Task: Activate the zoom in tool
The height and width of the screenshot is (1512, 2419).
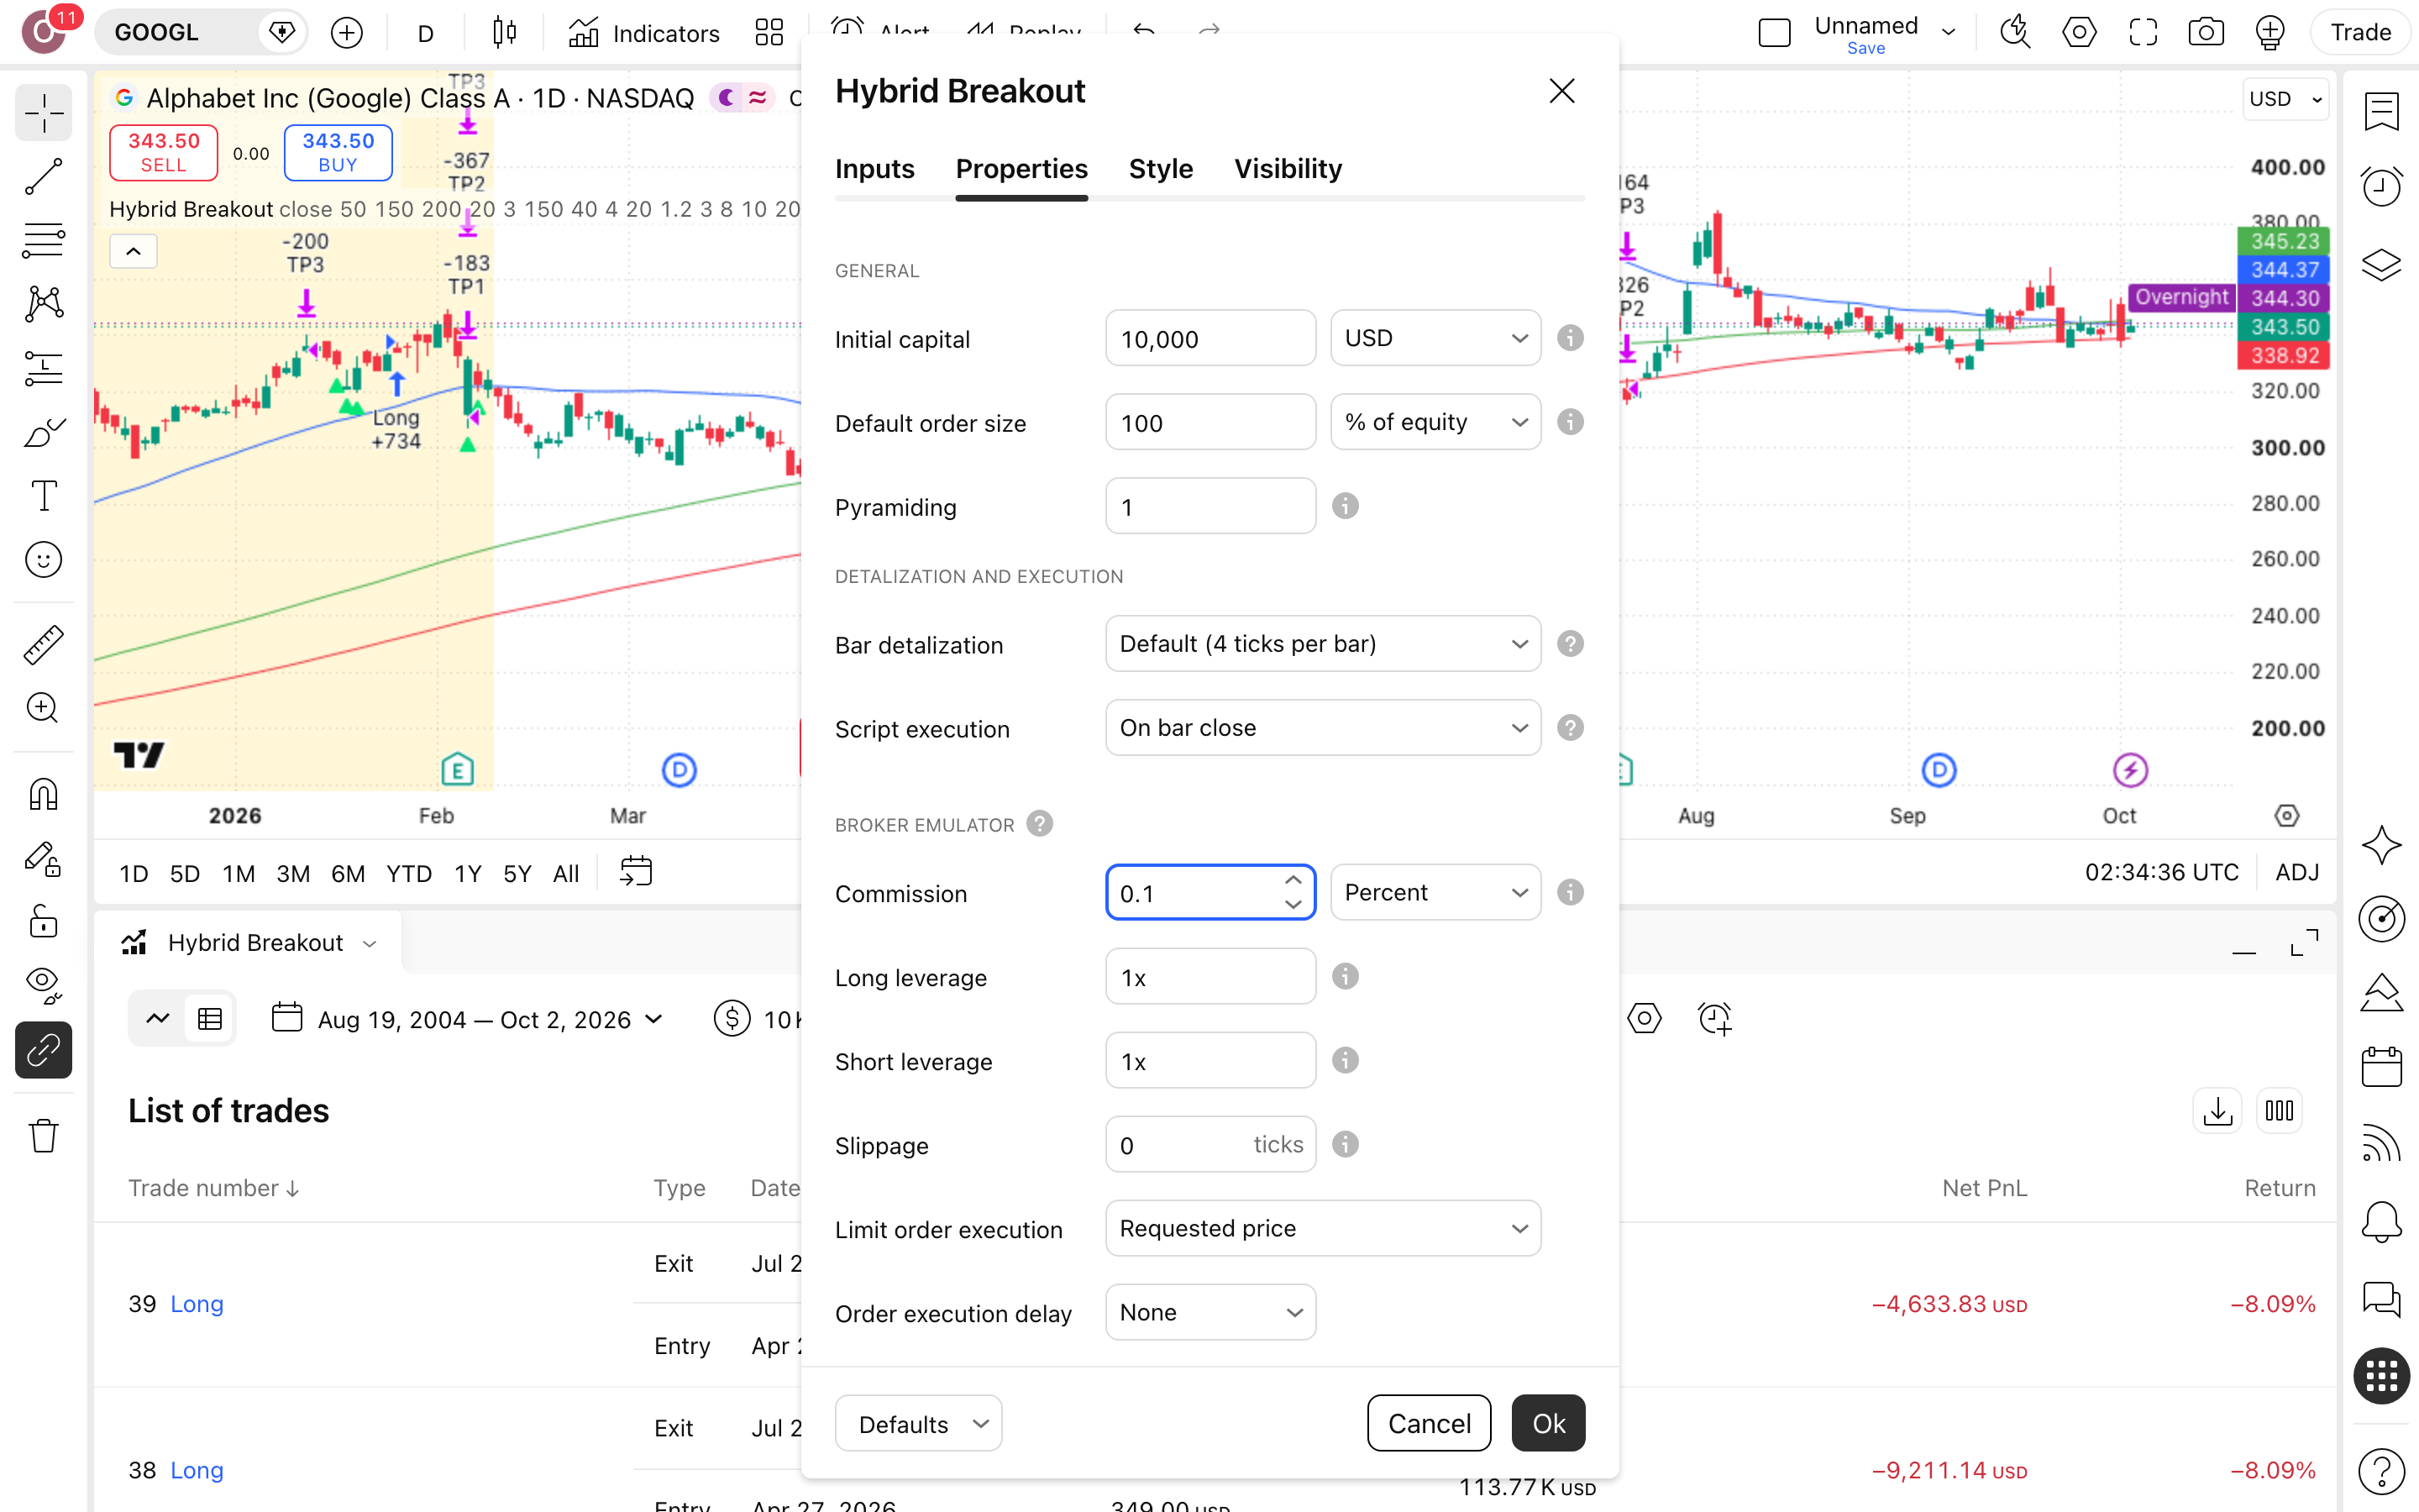Action: point(43,708)
